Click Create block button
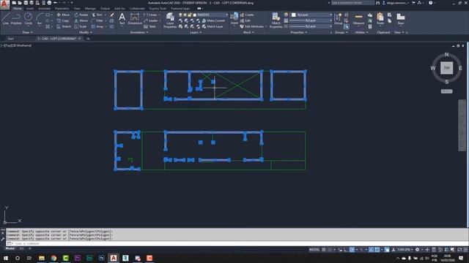The image size is (469, 263). tap(247, 15)
